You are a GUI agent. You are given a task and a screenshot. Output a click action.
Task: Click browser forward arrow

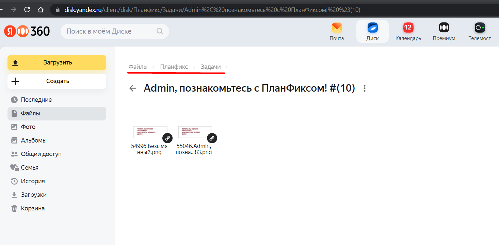point(14,10)
